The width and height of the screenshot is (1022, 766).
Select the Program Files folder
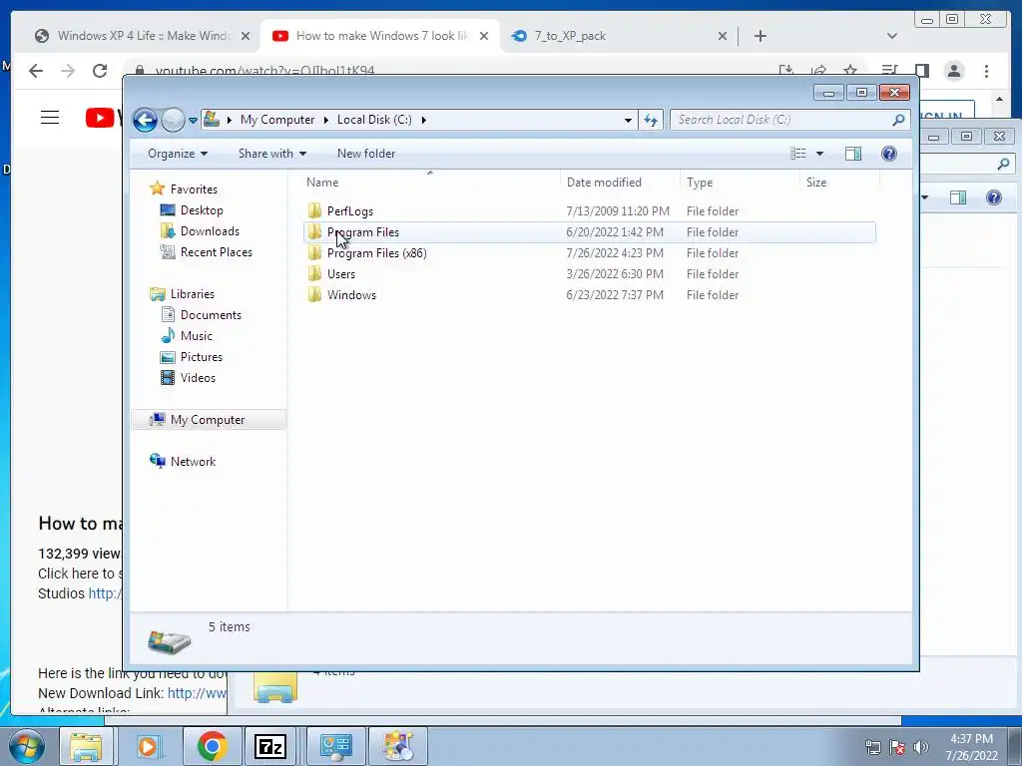(589, 231)
